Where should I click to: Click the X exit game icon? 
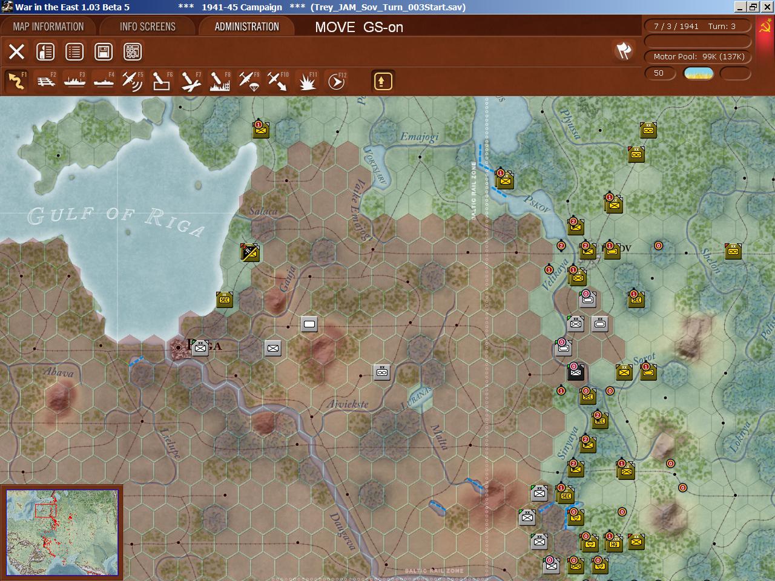(x=16, y=52)
